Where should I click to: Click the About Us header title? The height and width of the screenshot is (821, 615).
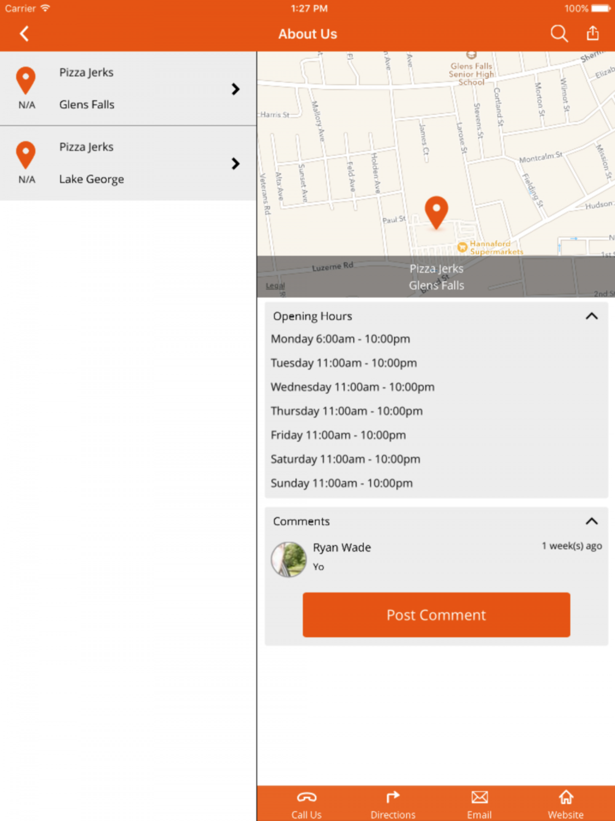[307, 34]
